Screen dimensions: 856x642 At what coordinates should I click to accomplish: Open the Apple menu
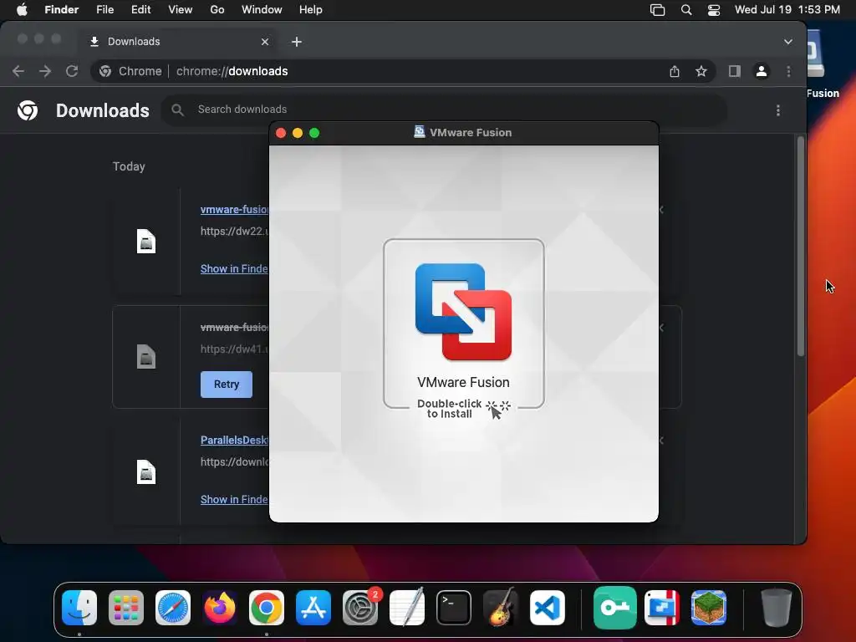(22, 10)
